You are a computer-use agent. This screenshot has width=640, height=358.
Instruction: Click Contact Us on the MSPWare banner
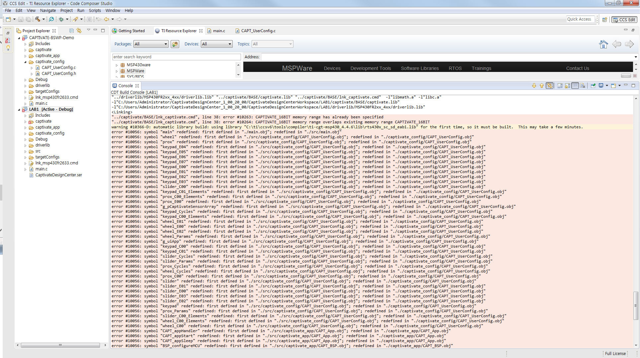pos(578,68)
